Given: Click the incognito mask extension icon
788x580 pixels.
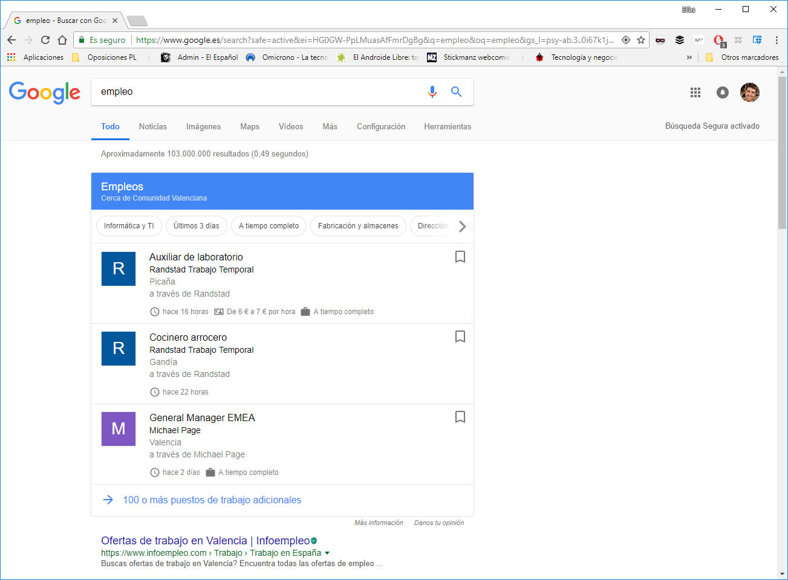Looking at the screenshot, I should click(660, 40).
